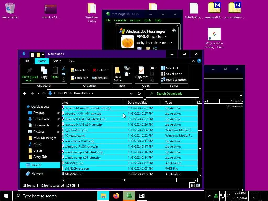Select the sun-solaris zip desktop icon
Screen dimensions: 268x201
tap(234, 10)
